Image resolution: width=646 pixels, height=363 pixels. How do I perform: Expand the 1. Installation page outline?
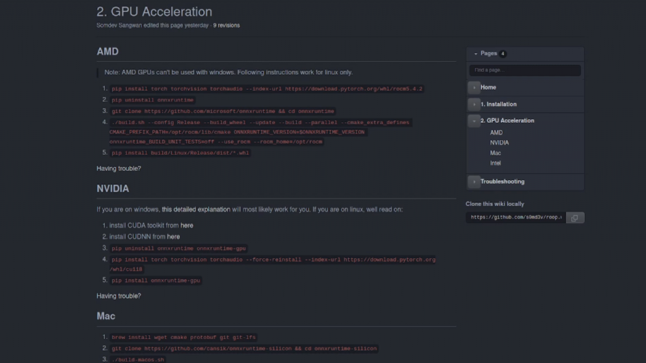474,104
